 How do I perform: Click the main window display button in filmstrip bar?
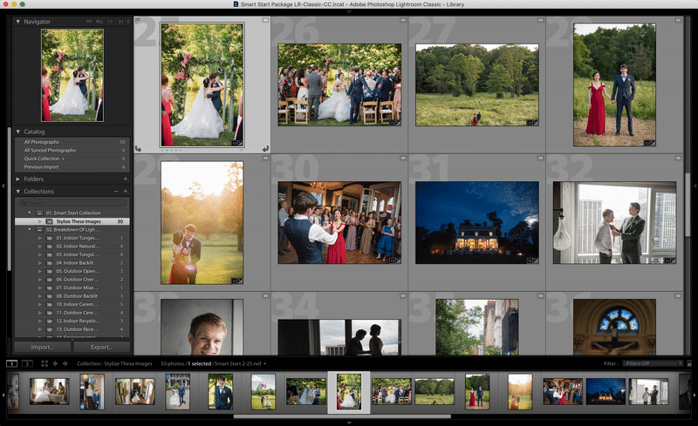click(x=12, y=363)
